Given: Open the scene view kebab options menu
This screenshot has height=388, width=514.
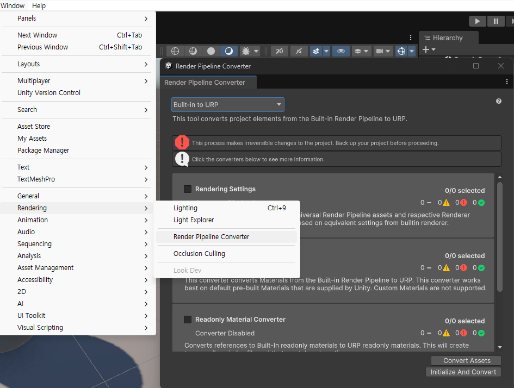Looking at the screenshot, I should click(x=411, y=37).
